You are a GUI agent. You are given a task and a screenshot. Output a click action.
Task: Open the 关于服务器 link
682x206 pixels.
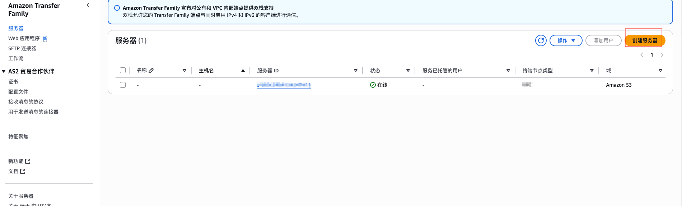(21, 196)
